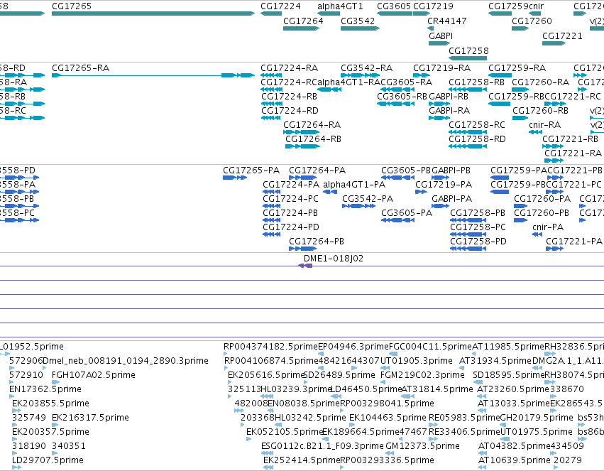This screenshot has height=471, width=604.
Task: Select the CG17265-RA transcript label
Action: tap(80, 68)
